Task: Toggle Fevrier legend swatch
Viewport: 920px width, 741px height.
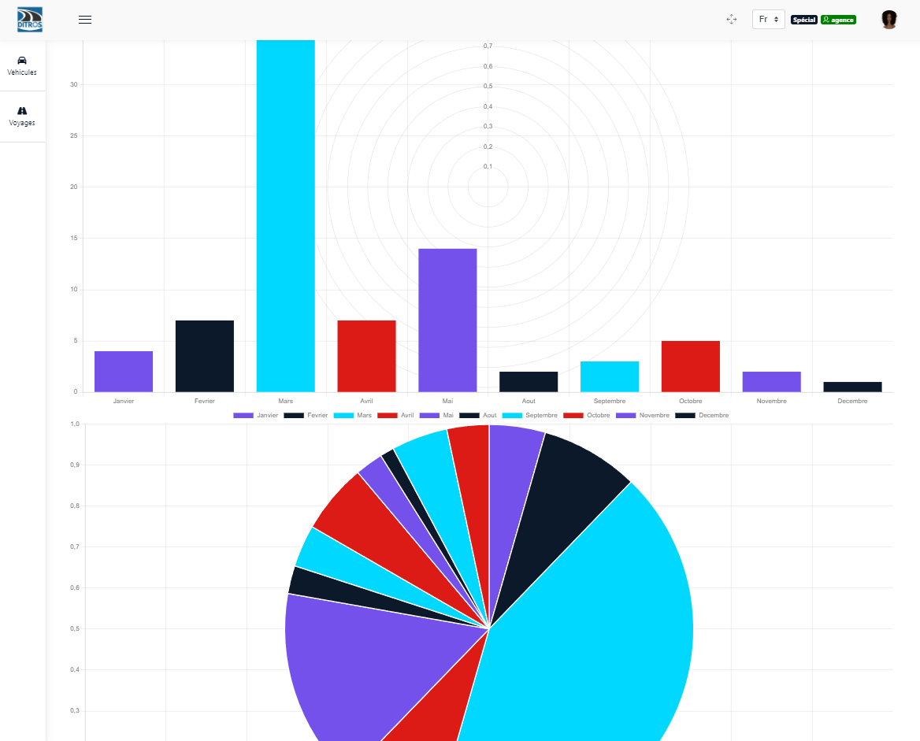Action: tap(293, 415)
